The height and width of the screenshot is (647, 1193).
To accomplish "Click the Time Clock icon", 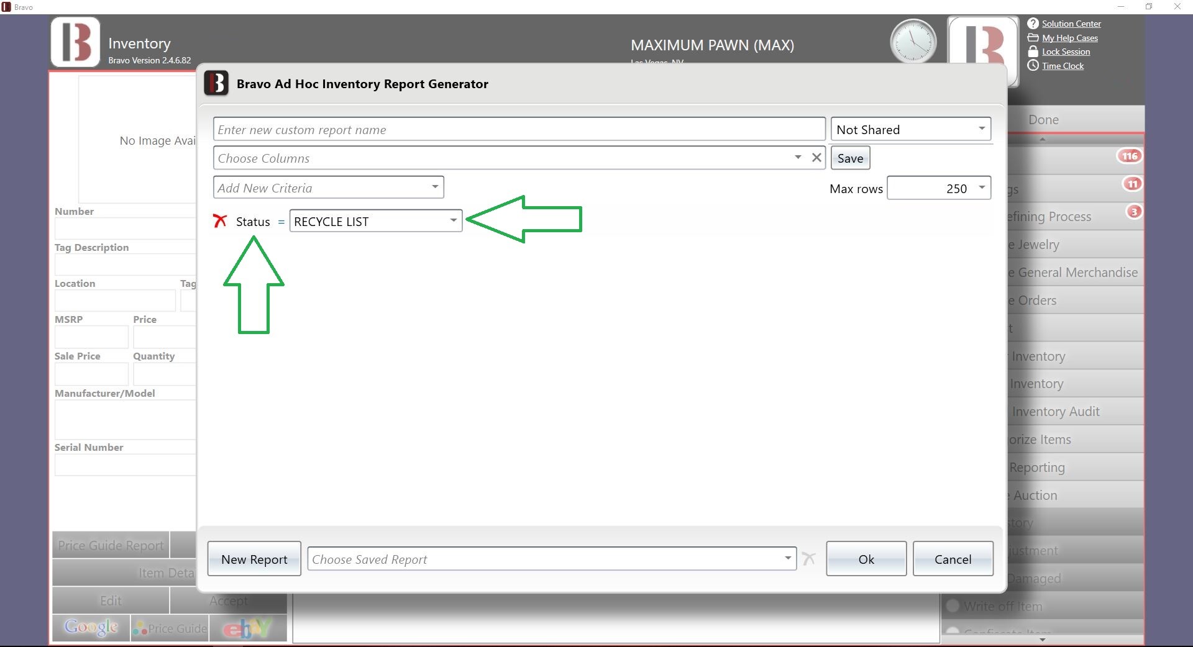I will pos(1033,65).
